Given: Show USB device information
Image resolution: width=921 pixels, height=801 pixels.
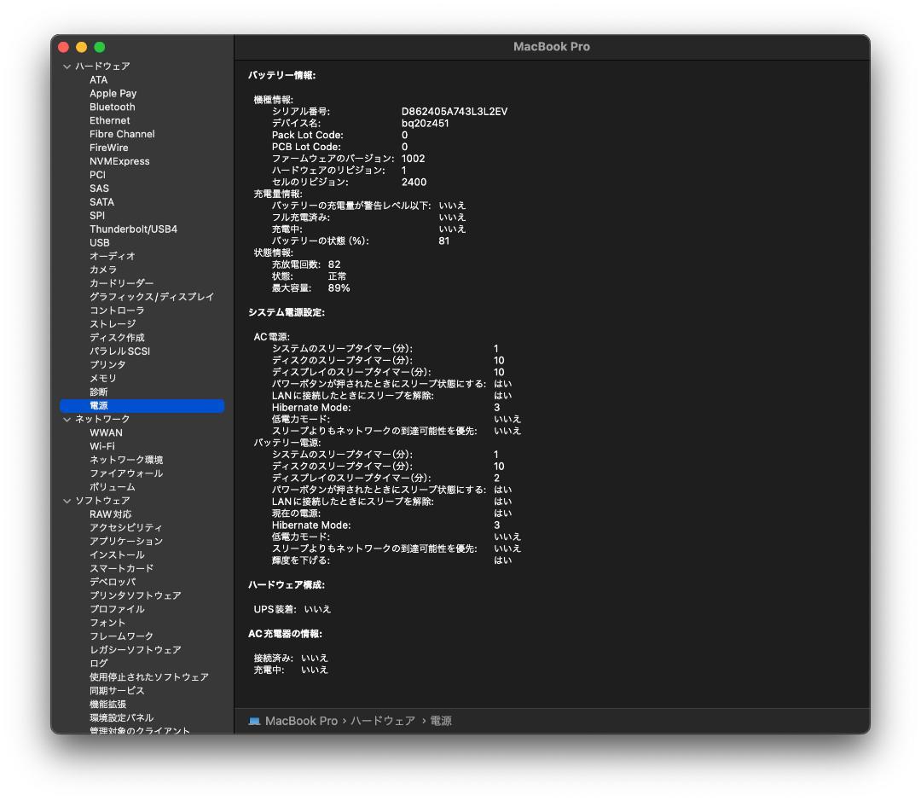Looking at the screenshot, I should (x=99, y=243).
